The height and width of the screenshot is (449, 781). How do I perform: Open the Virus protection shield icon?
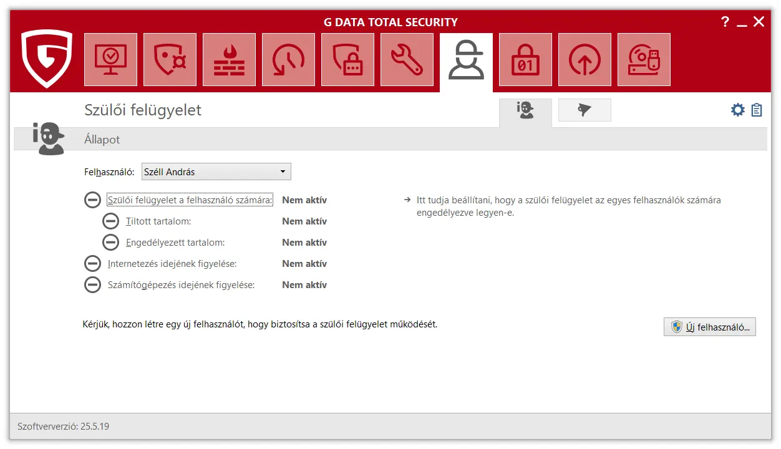coord(170,60)
